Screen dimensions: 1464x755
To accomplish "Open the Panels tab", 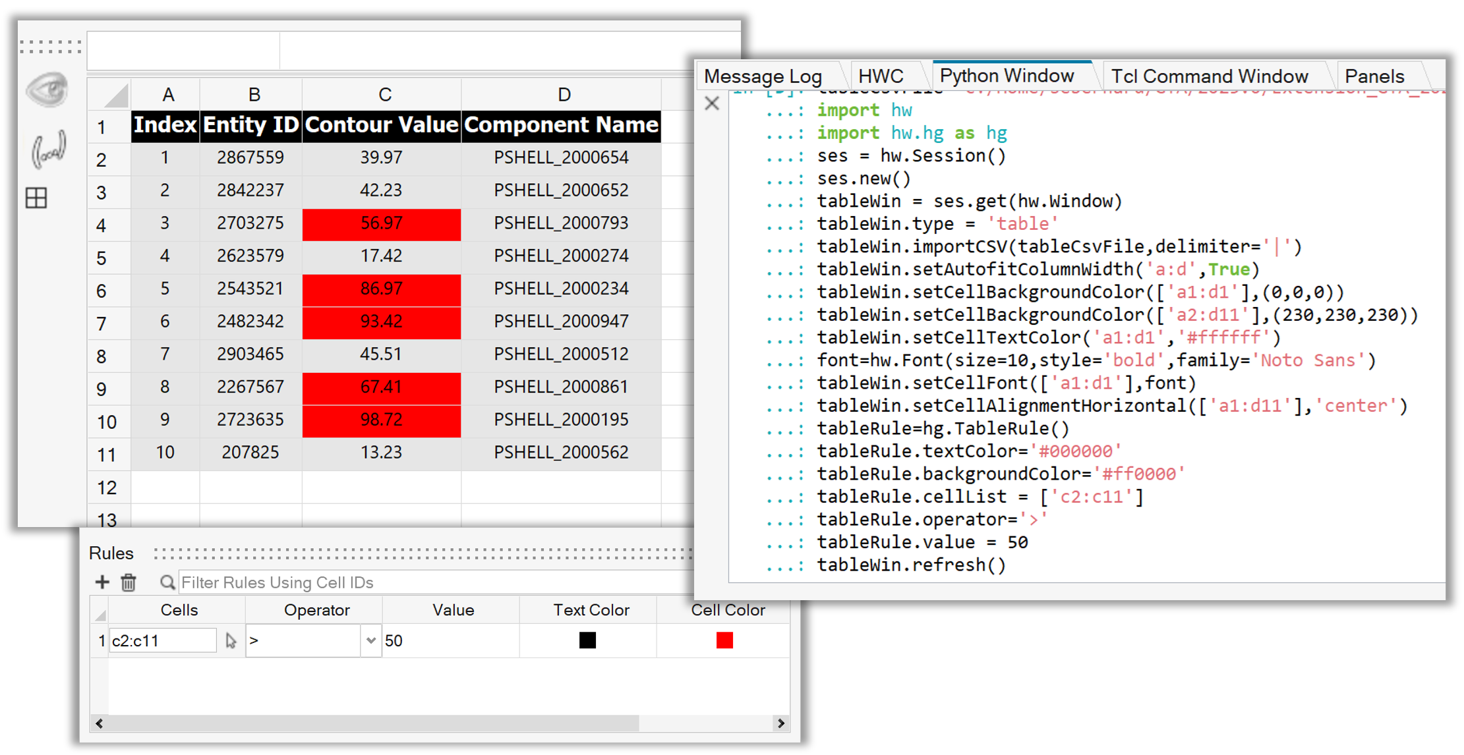I will (1374, 76).
